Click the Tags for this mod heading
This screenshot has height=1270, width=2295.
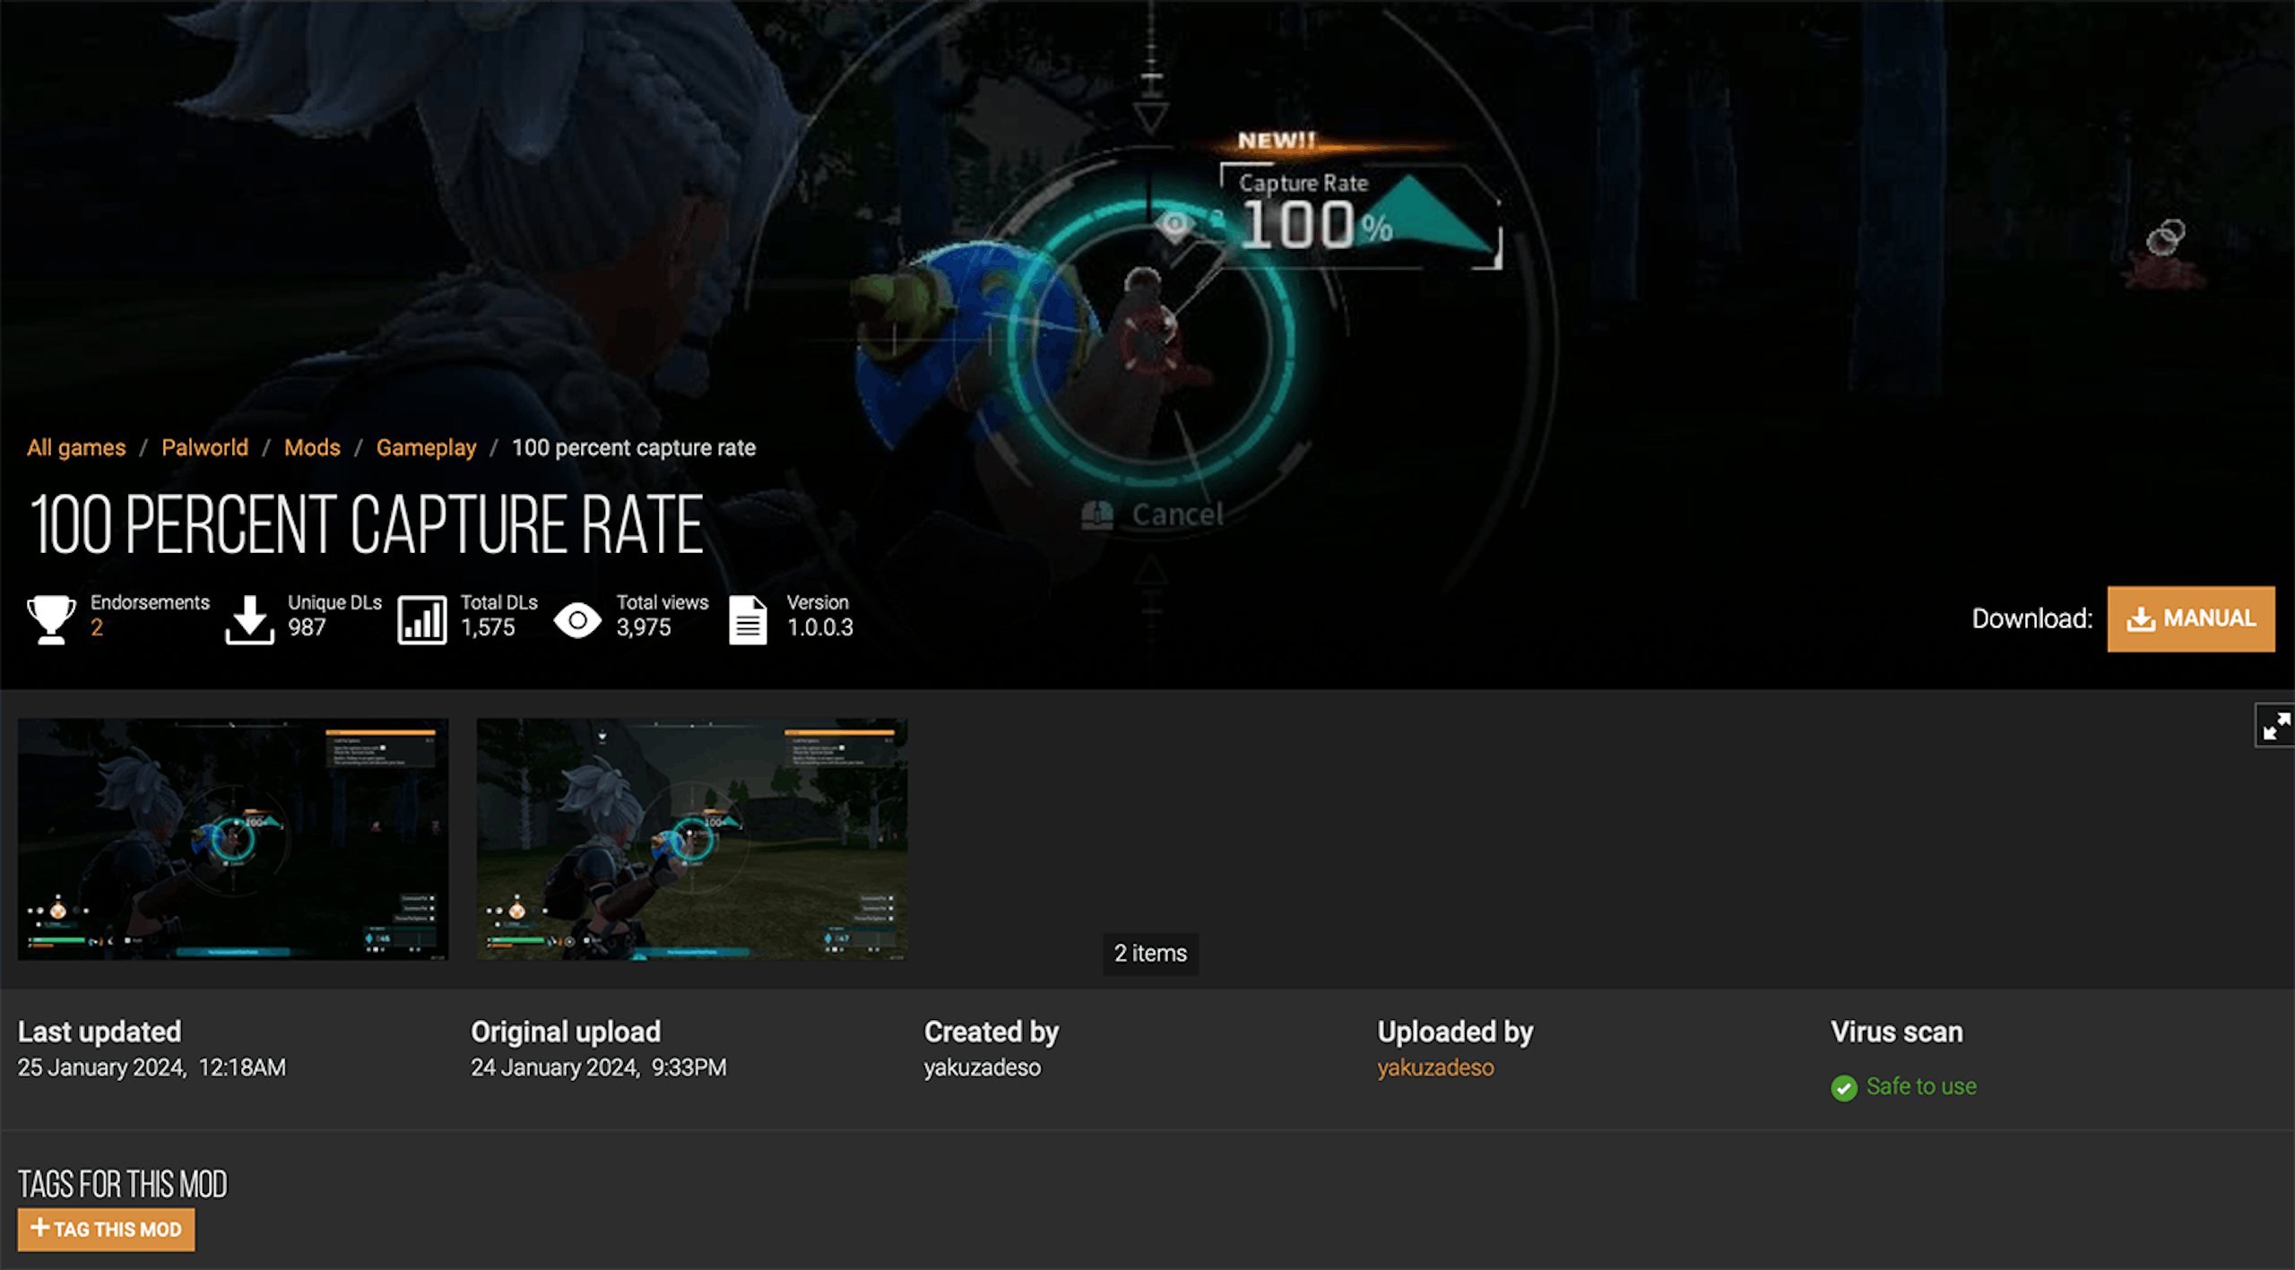coord(123,1185)
